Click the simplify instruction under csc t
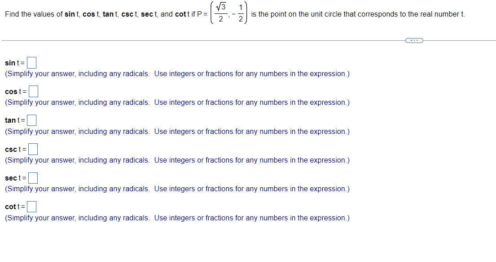496x262 pixels. (177, 160)
